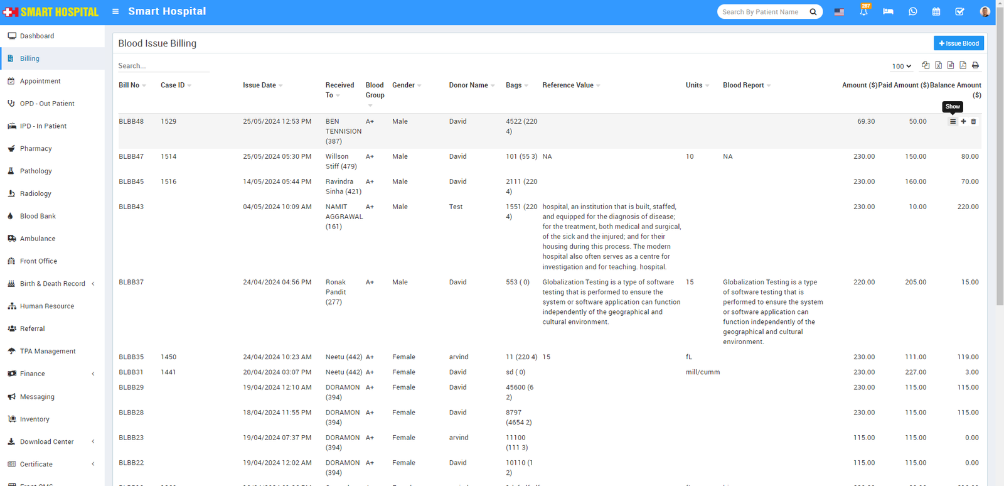Open the rows-per-page 100 dropdown
Viewport: 1004px width, 486px height.
(x=901, y=66)
